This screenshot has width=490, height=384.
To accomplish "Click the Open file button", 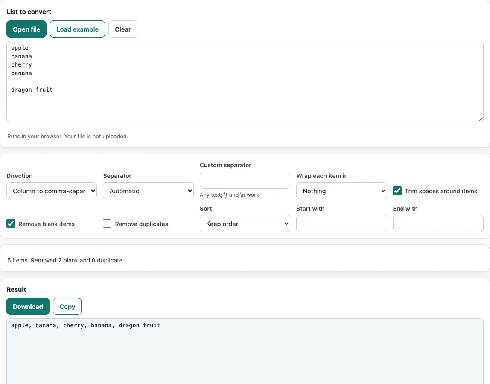I will [x=26, y=29].
